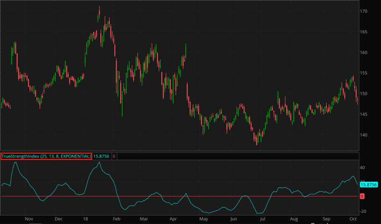Viewport: 381px width, 224px height.
Task: Select the 18 year label on time axis
Action: click(86, 219)
